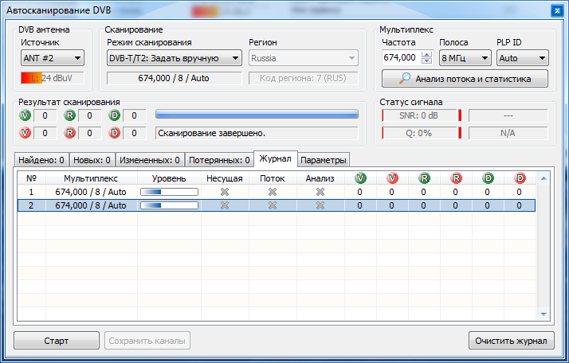The height and width of the screenshot is (363, 569).
Task: Click Анализ потока и статистика button
Action: 465,78
